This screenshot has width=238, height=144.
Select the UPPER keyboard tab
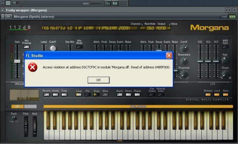[x=30, y=106]
